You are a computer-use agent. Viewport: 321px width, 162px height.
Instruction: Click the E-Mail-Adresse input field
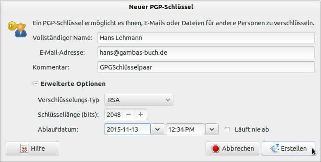click(206, 53)
